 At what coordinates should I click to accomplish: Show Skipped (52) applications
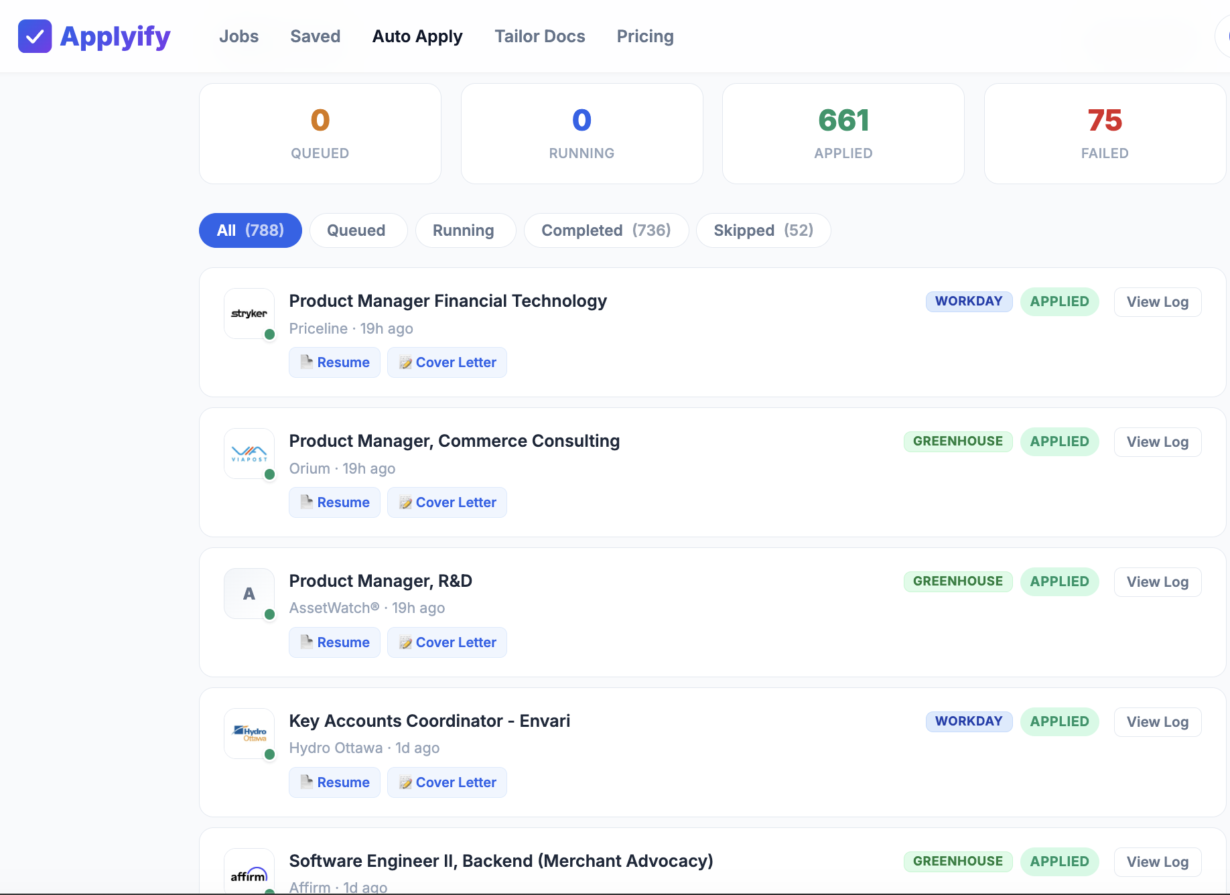[764, 230]
